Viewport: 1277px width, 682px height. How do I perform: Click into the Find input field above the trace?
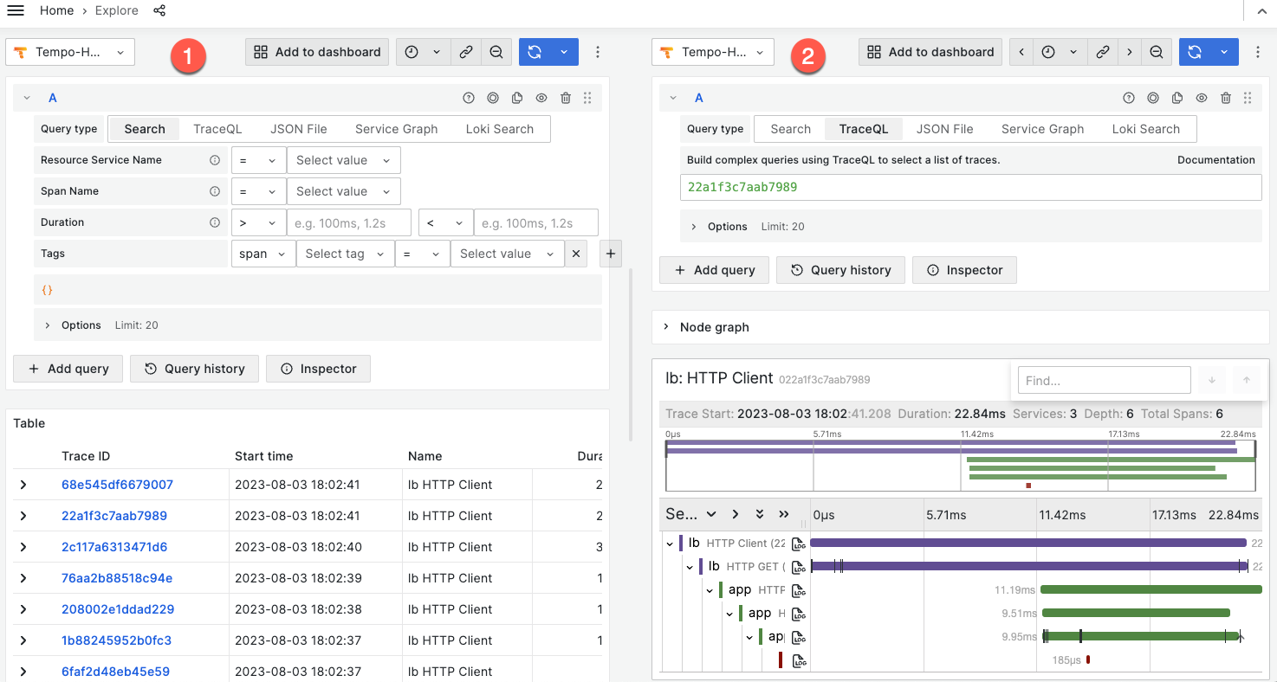point(1104,379)
